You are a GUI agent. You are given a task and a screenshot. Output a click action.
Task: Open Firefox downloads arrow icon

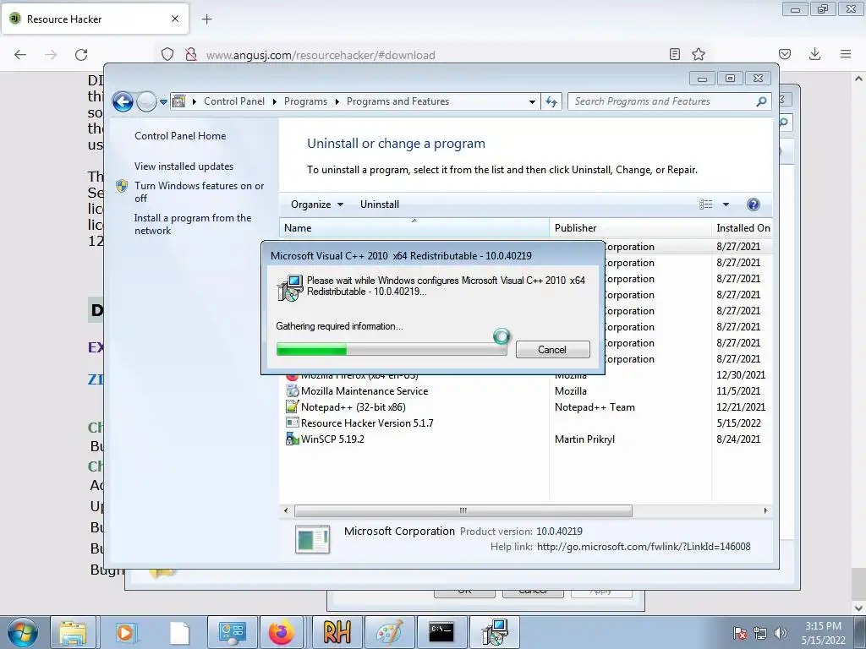(814, 54)
